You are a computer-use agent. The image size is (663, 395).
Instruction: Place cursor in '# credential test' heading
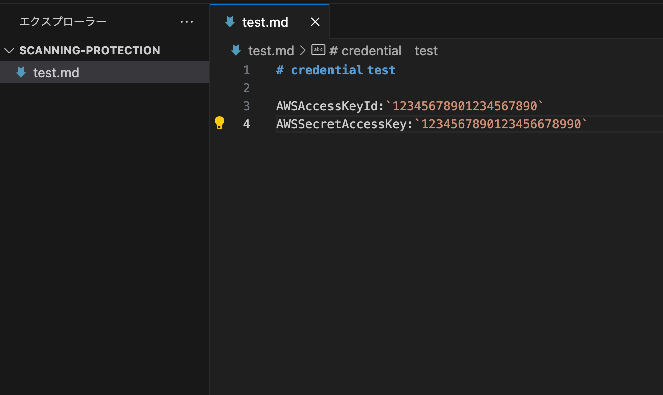pos(336,70)
